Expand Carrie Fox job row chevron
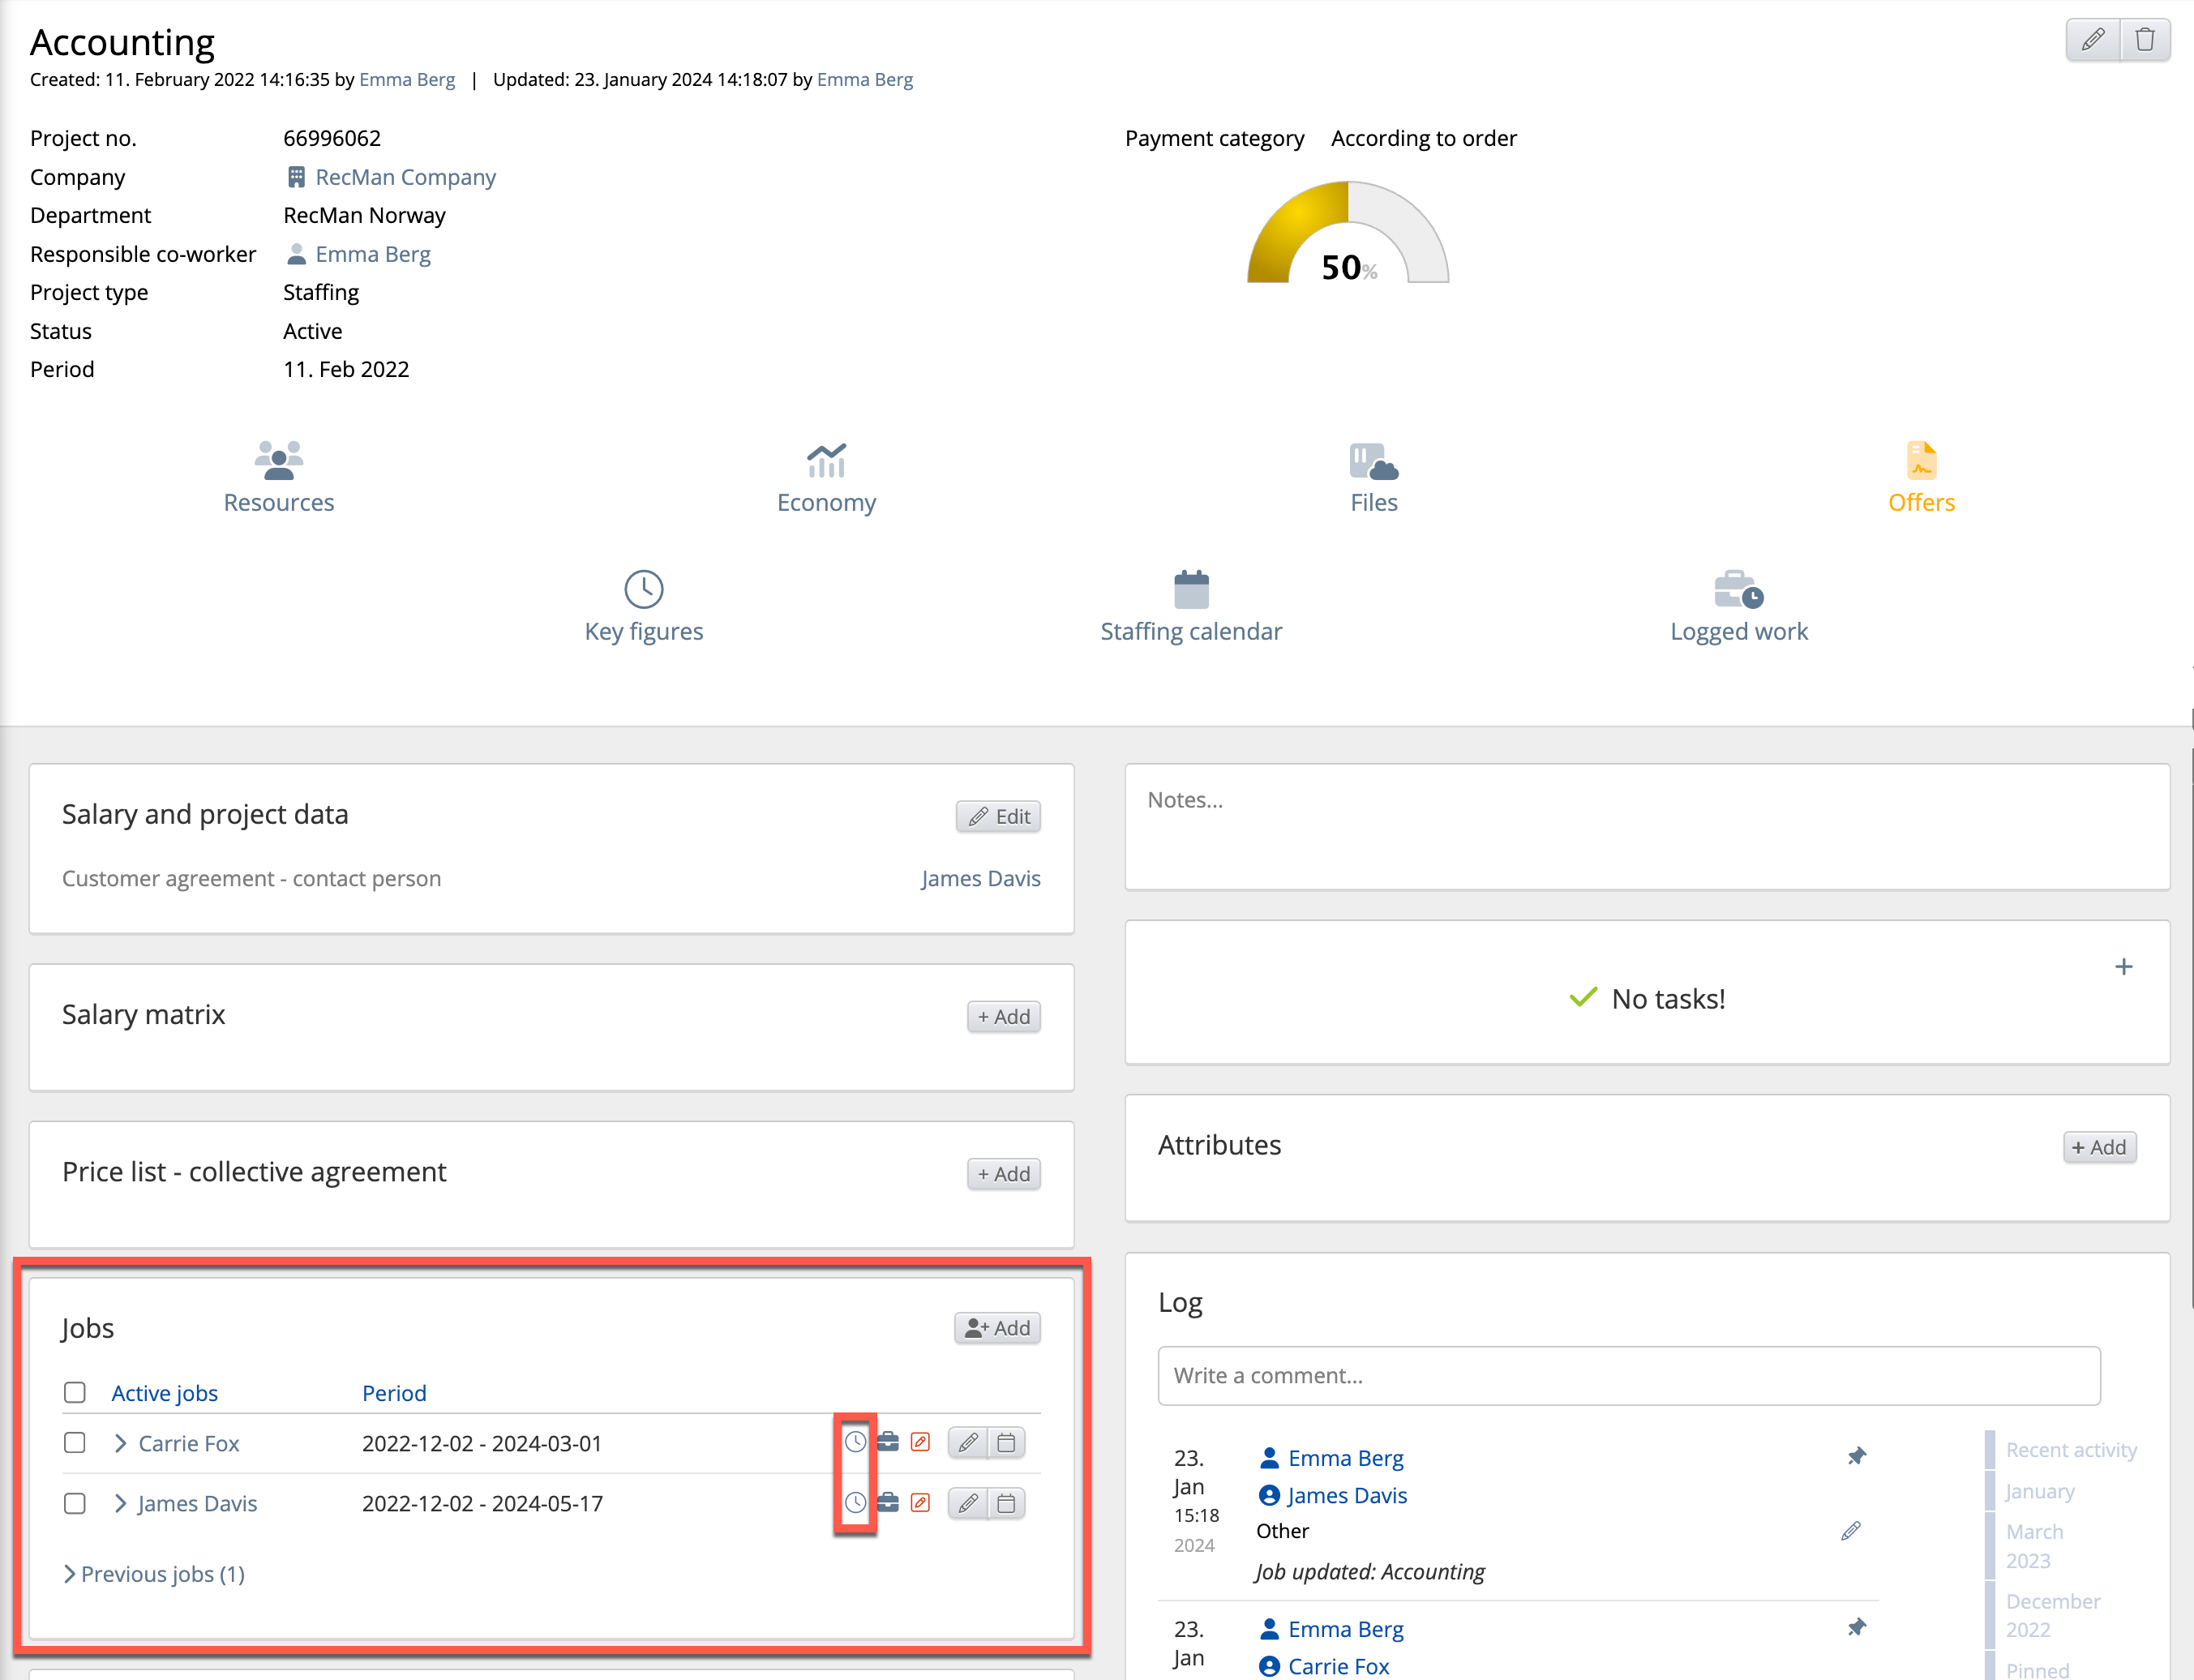The height and width of the screenshot is (1680, 2194). pyautogui.click(x=121, y=1443)
